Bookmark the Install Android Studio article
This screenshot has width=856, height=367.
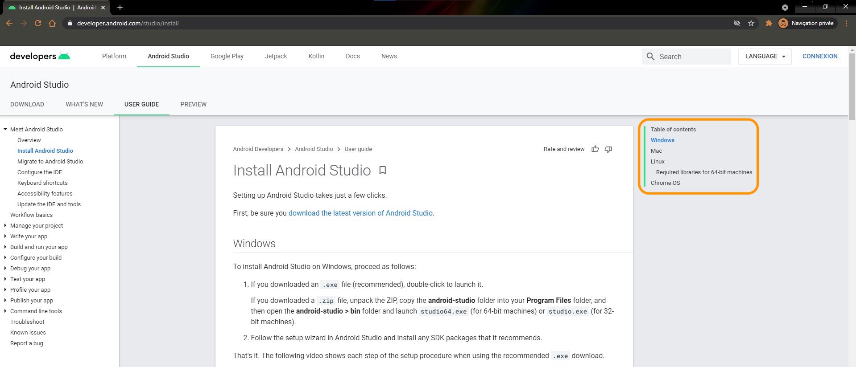(x=383, y=170)
